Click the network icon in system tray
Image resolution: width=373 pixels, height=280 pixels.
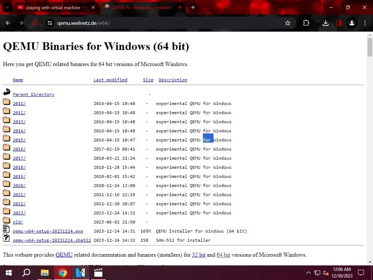[x=317, y=273]
